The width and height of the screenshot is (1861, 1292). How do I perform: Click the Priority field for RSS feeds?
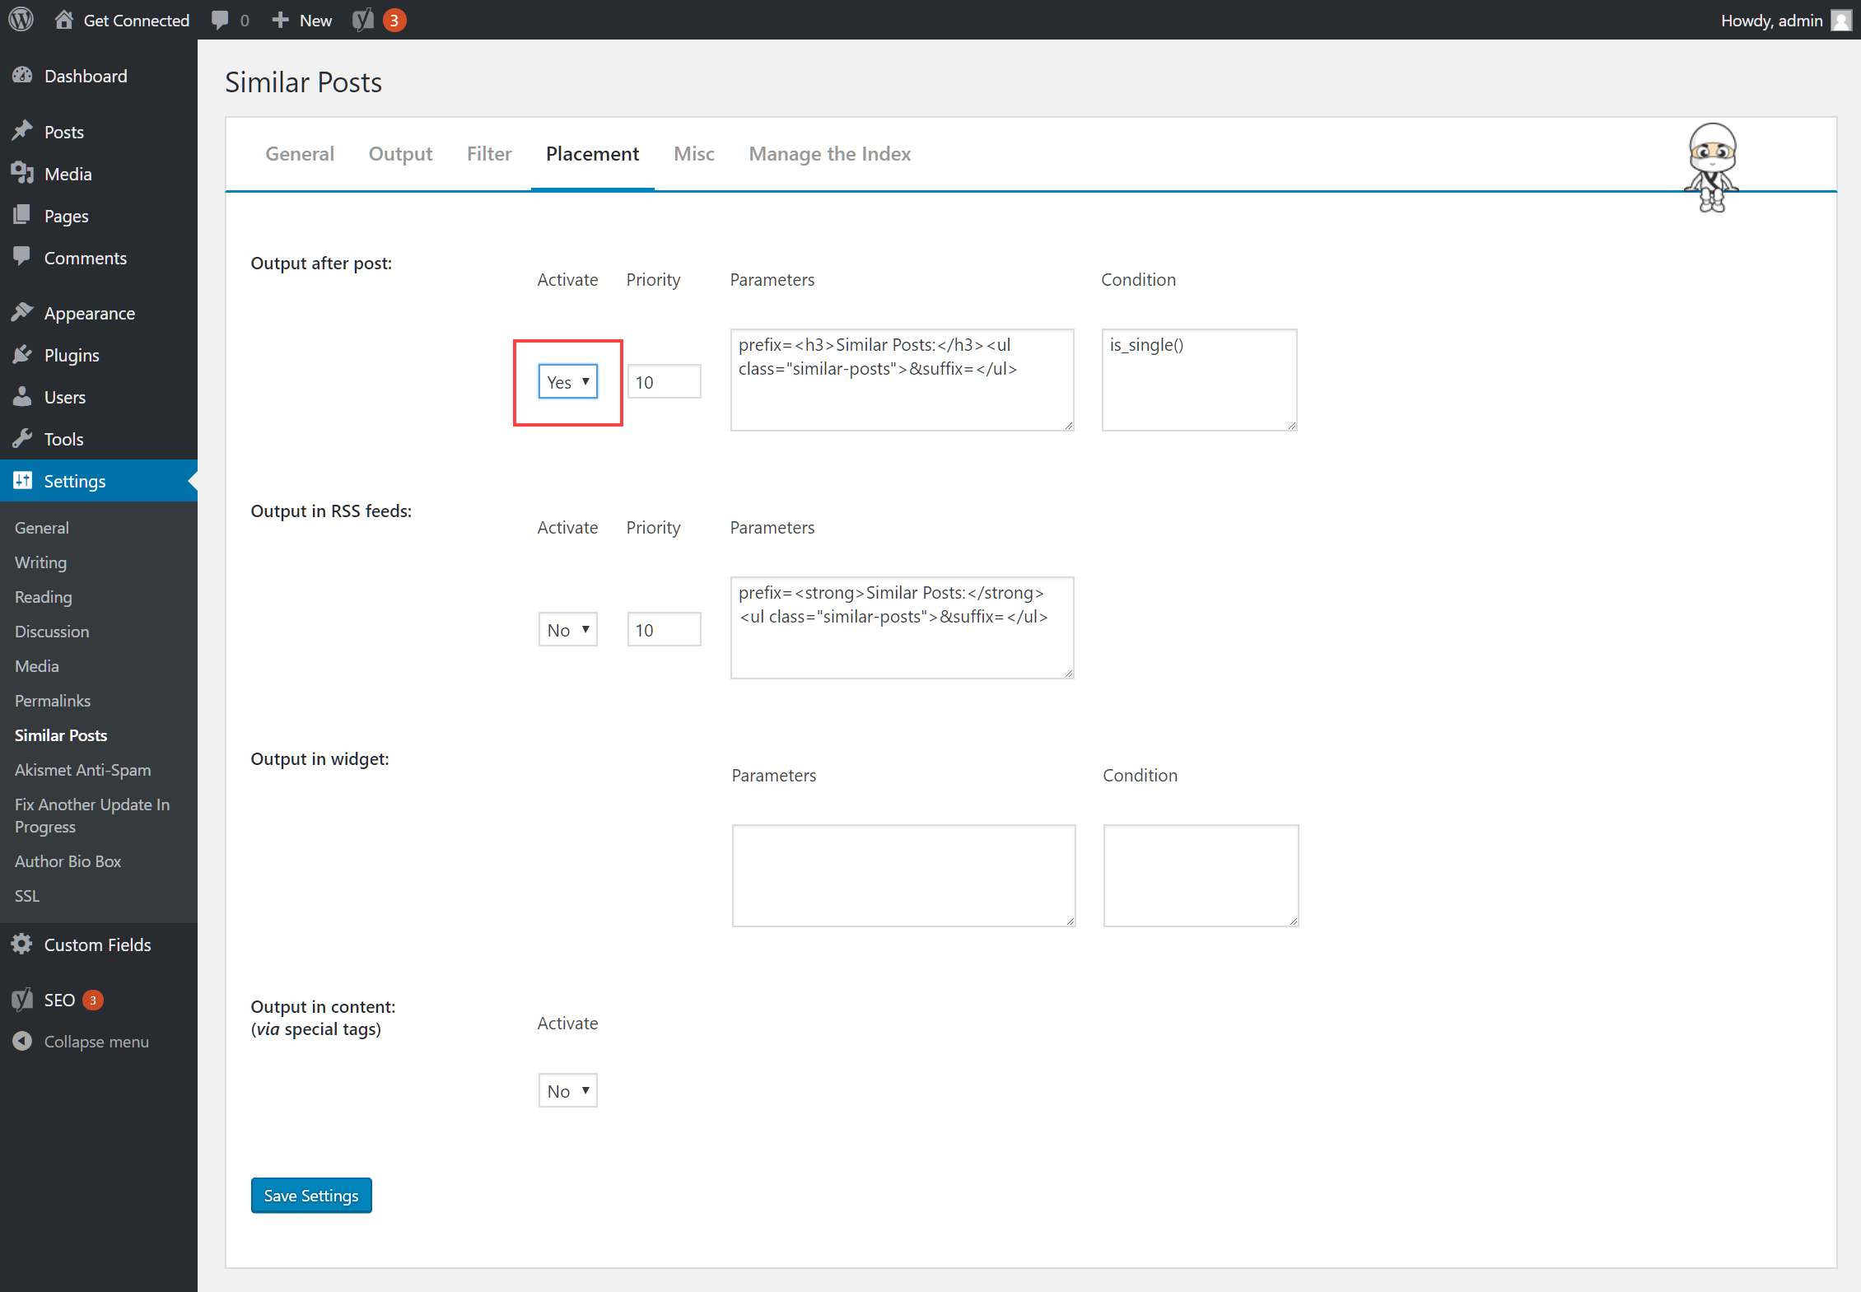click(x=665, y=629)
